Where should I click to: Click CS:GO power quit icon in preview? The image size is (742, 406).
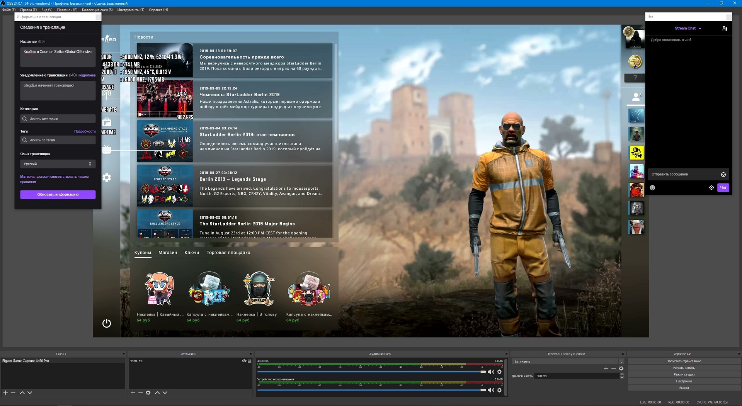[x=107, y=323]
